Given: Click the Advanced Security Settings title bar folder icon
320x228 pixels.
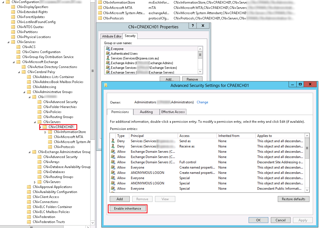Looking at the screenshot, I should 106,85.
